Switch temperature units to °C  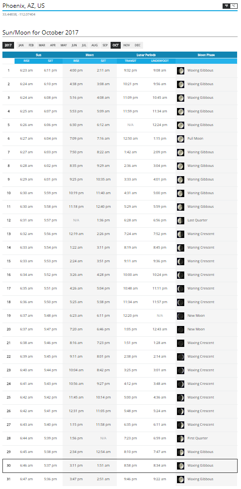(233, 6)
